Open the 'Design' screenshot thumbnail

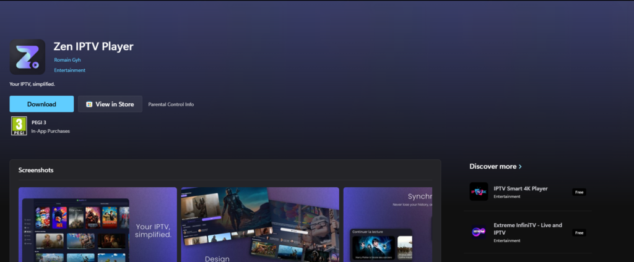pos(260,224)
